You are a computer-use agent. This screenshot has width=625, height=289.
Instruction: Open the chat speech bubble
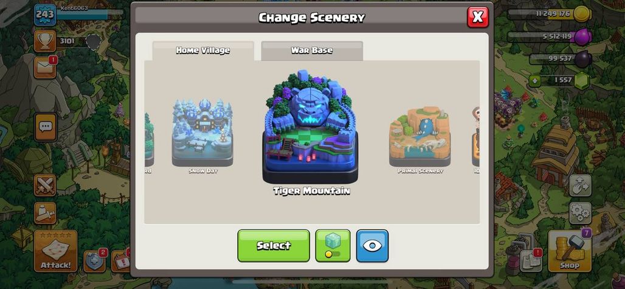(x=46, y=127)
